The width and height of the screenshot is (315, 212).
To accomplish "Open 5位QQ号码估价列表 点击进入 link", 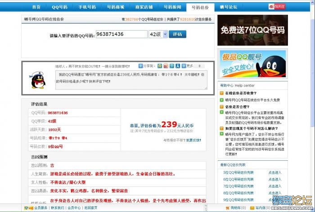I will pos(275,172).
